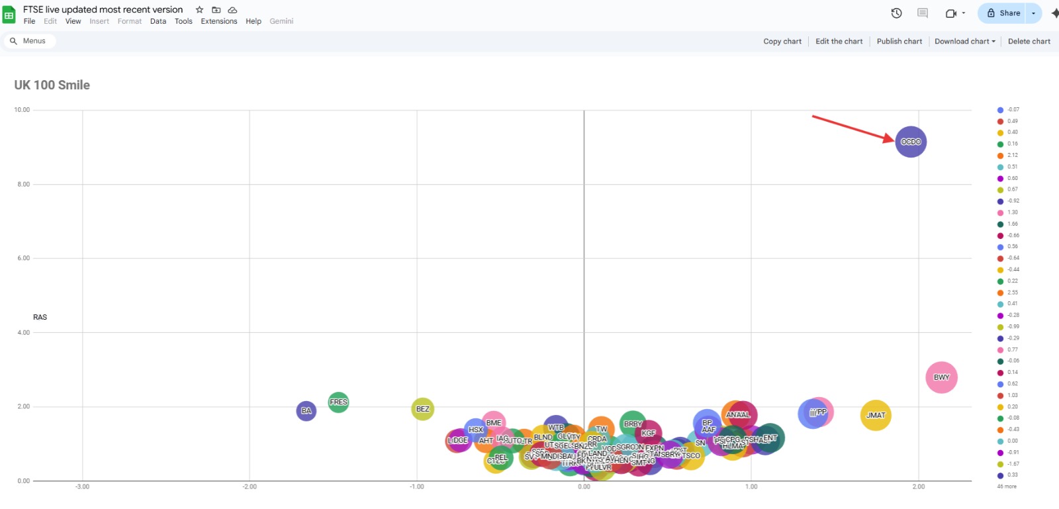Image resolution: width=1059 pixels, height=509 pixels.
Task: Open version history clock icon
Action: pos(896,13)
